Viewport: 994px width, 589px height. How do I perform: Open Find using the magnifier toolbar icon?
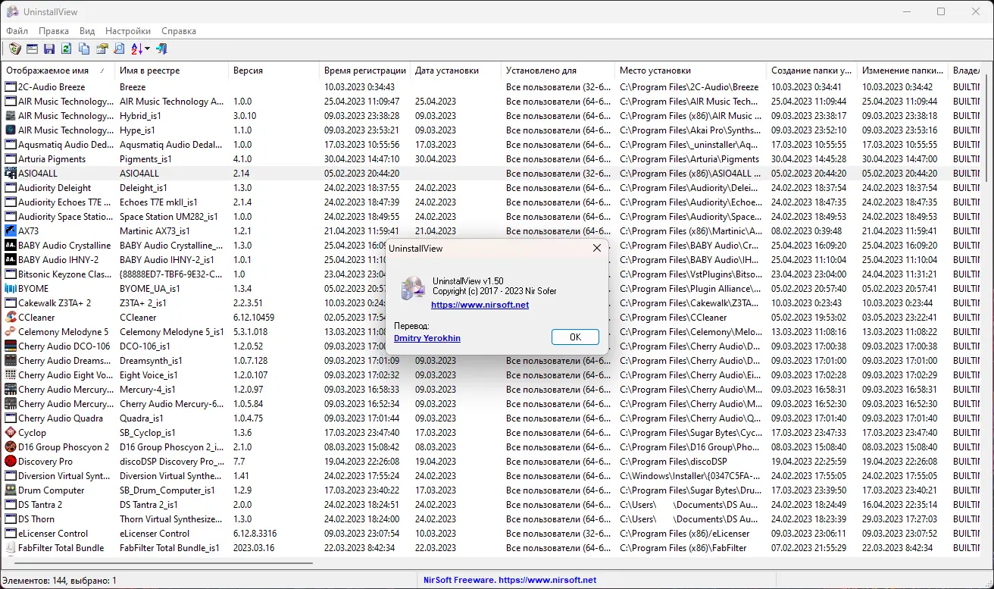tap(119, 49)
